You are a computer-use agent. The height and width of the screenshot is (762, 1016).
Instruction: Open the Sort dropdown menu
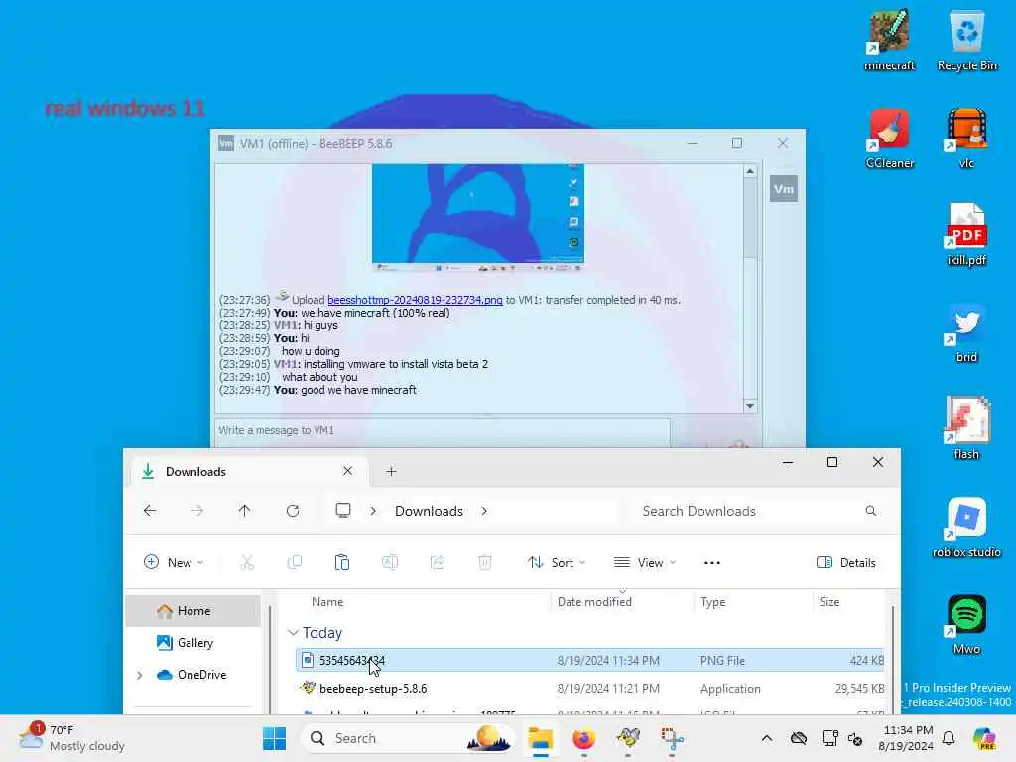coord(557,562)
